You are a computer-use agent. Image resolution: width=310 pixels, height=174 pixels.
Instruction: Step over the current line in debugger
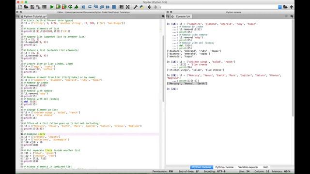90,7
